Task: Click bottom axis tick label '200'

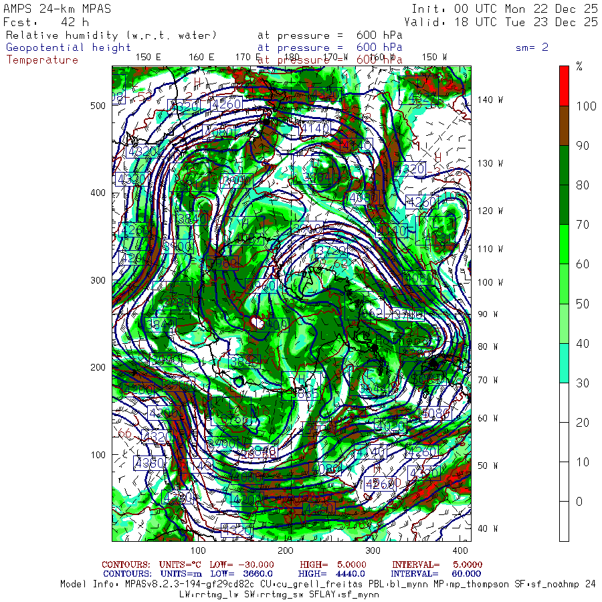Action: pos(285,550)
